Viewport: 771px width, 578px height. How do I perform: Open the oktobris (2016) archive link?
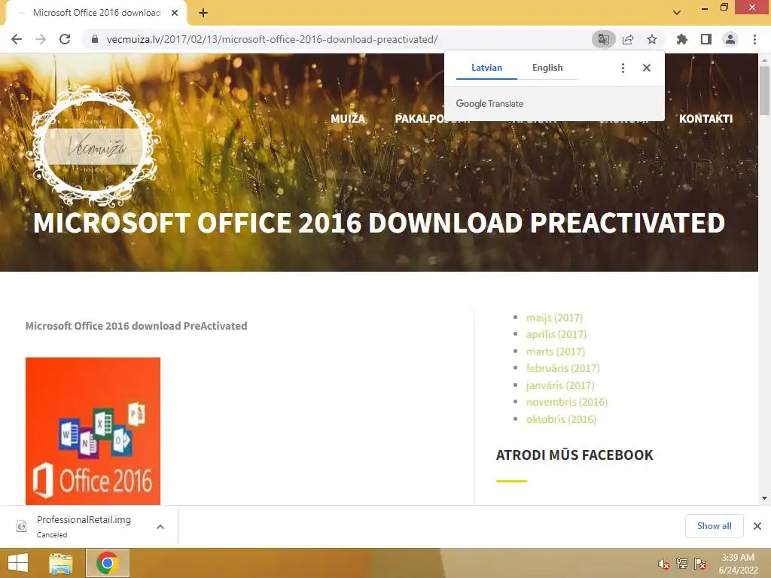coord(561,419)
